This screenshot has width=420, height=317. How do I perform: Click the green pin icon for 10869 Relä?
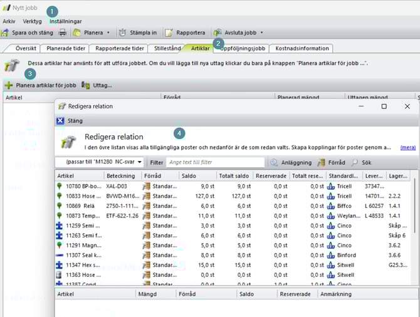60,206
